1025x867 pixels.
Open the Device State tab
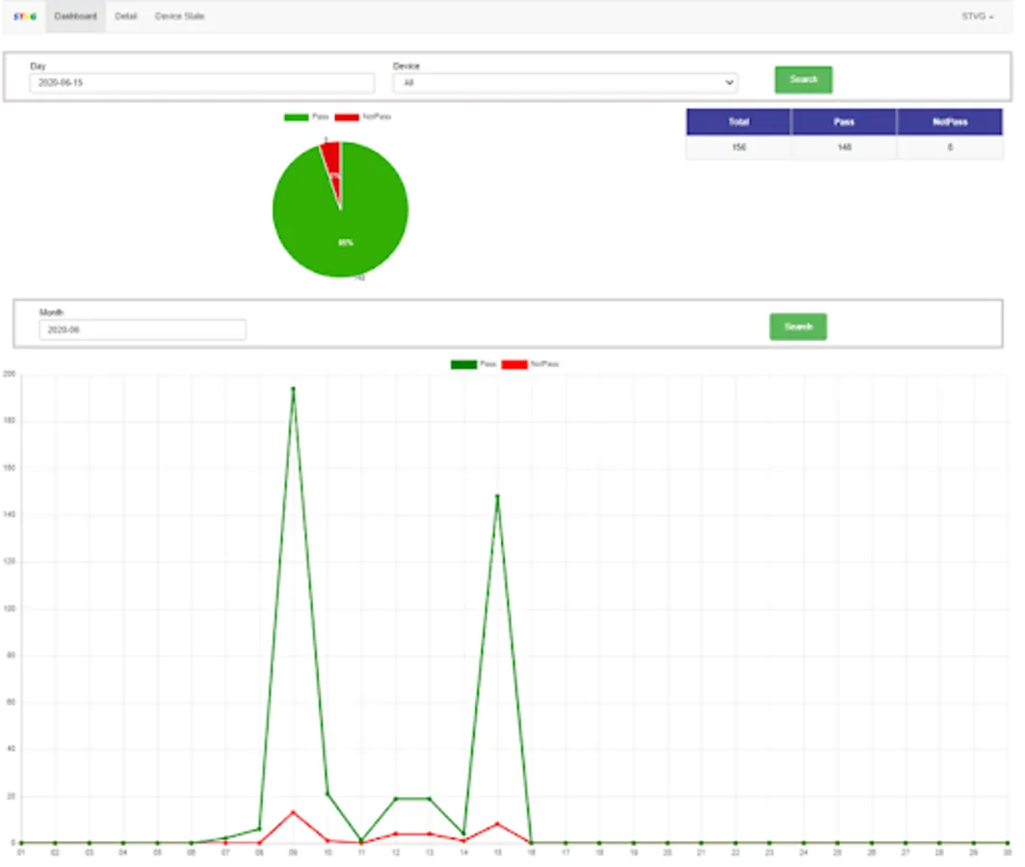[x=180, y=16]
